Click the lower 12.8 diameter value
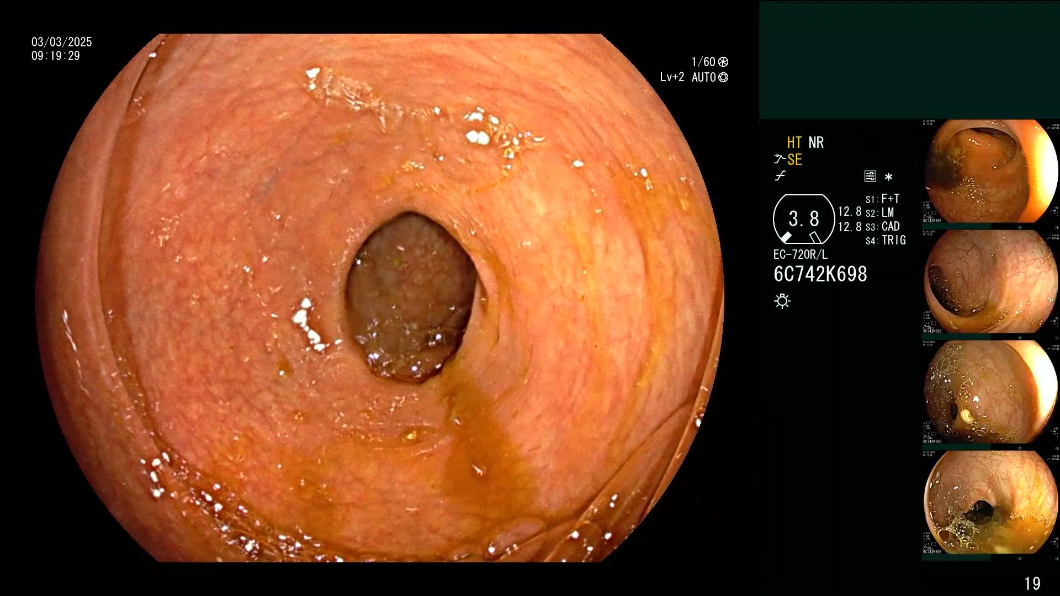Viewport: 1060px width, 596px height. (x=850, y=227)
